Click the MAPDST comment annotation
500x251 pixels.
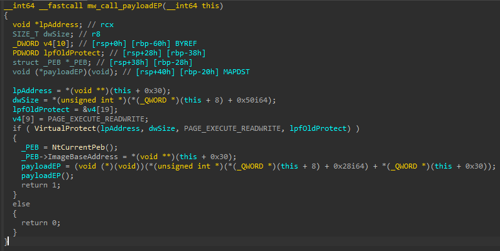236,72
